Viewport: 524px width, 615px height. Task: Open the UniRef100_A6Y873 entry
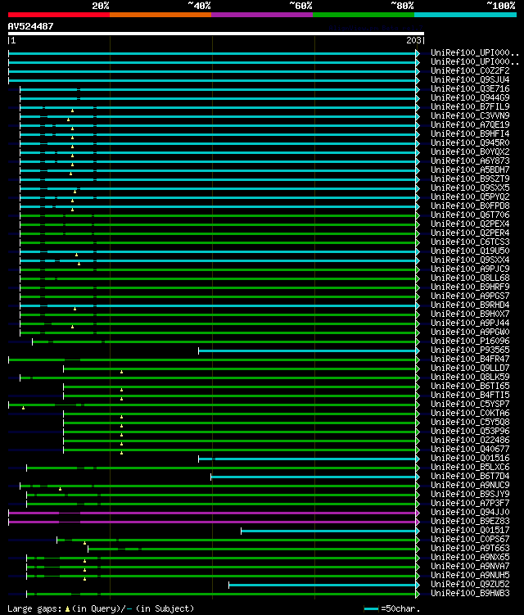click(x=470, y=161)
